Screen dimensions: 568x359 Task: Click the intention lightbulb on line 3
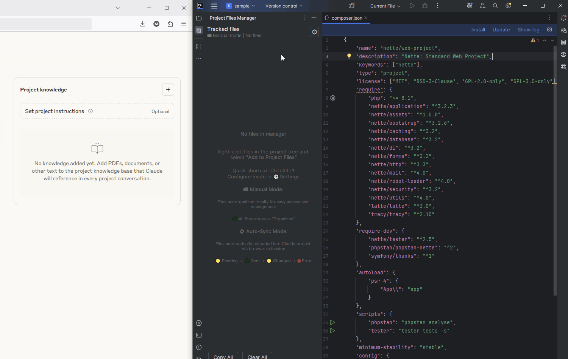(349, 56)
